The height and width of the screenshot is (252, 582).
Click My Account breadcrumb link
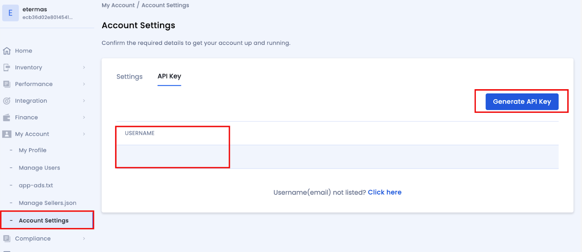pyautogui.click(x=118, y=5)
